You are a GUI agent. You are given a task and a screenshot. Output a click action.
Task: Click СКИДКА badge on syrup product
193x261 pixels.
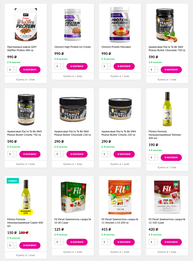(13, 181)
